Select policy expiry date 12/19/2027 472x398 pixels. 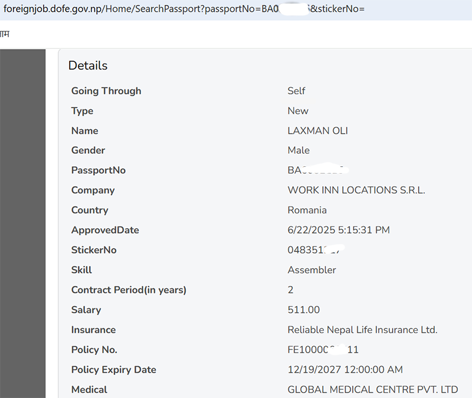[x=314, y=370]
